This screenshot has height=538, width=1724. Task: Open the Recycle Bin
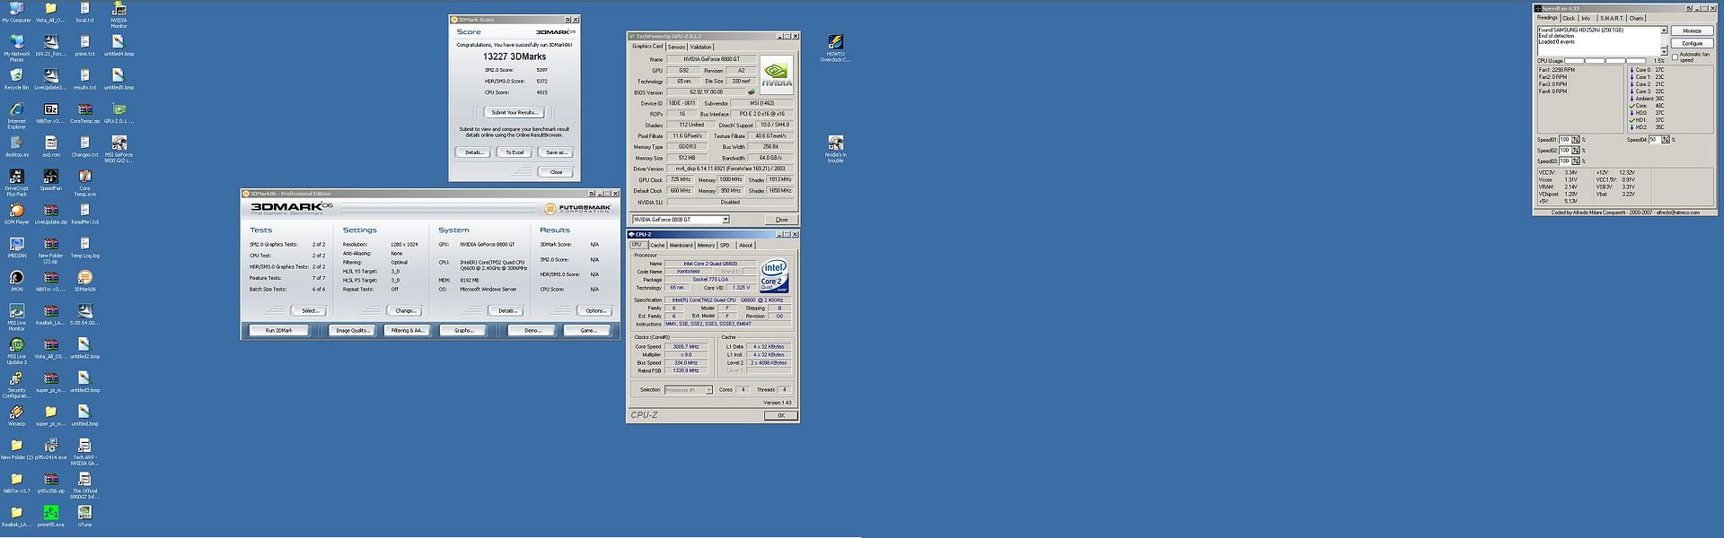pyautogui.click(x=16, y=76)
